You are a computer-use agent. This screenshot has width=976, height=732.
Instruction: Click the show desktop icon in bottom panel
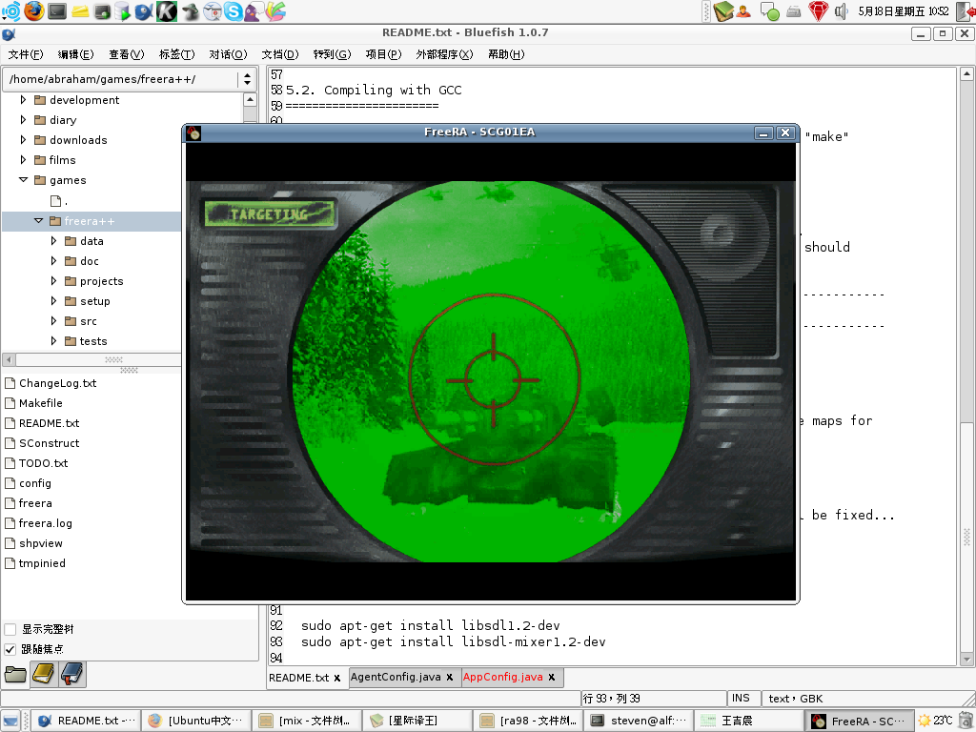11,721
